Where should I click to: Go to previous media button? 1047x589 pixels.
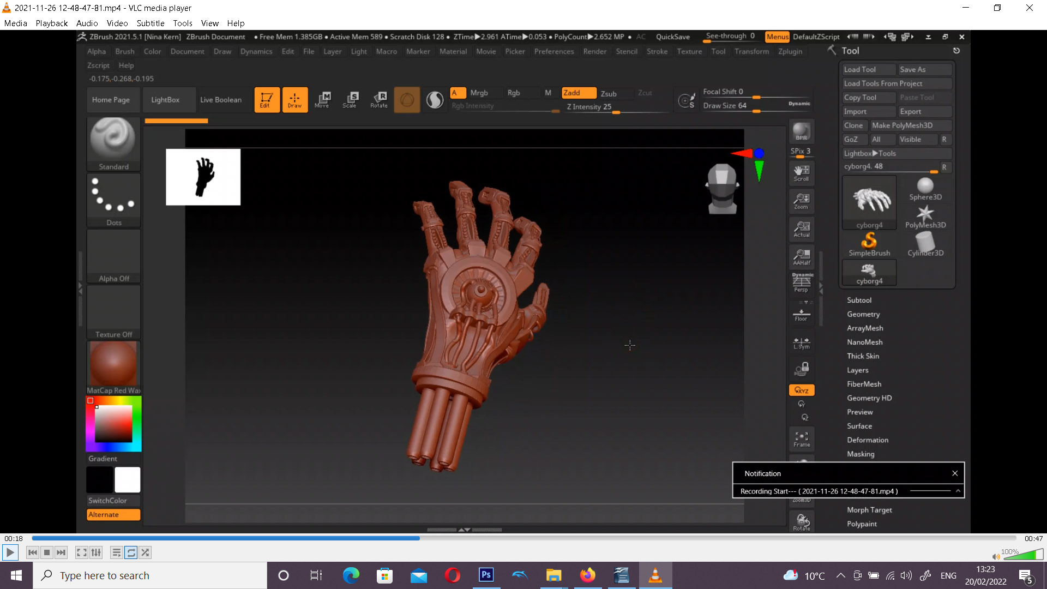pos(33,552)
